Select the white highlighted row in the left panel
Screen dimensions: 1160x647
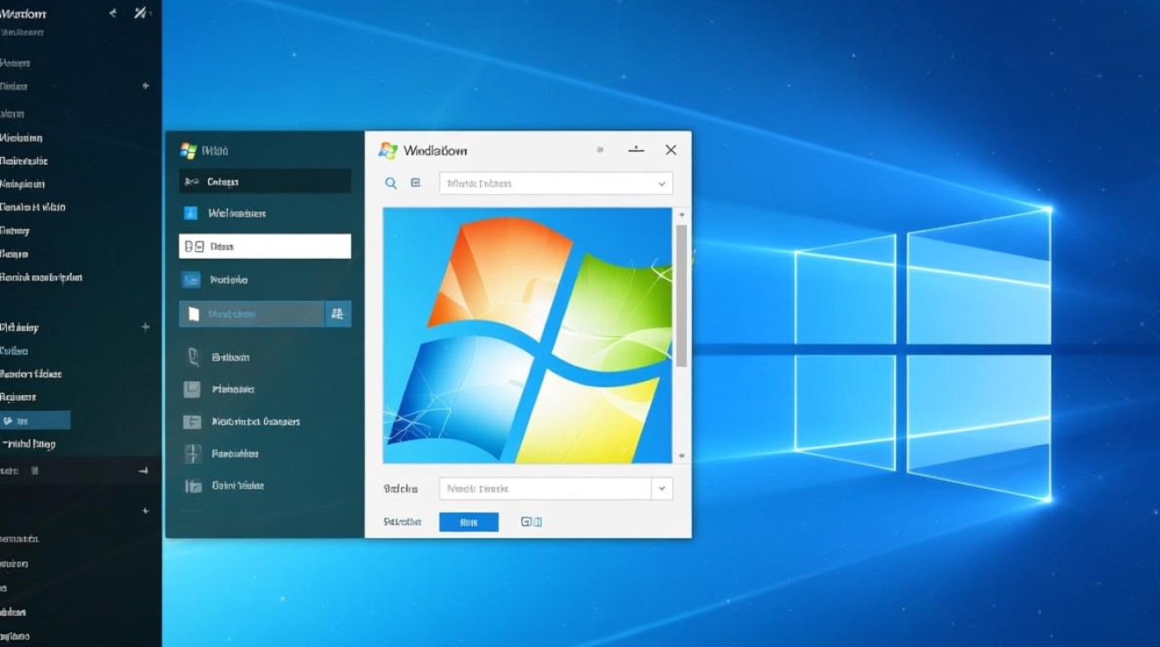(x=265, y=247)
